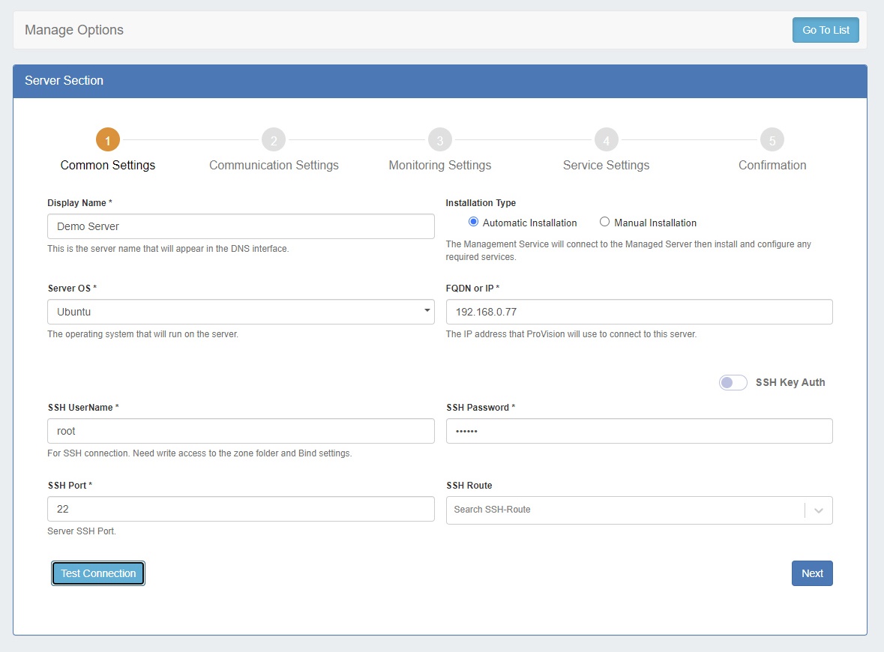The height and width of the screenshot is (652, 884).
Task: Choose Manual Installation radio option
Action: (604, 222)
